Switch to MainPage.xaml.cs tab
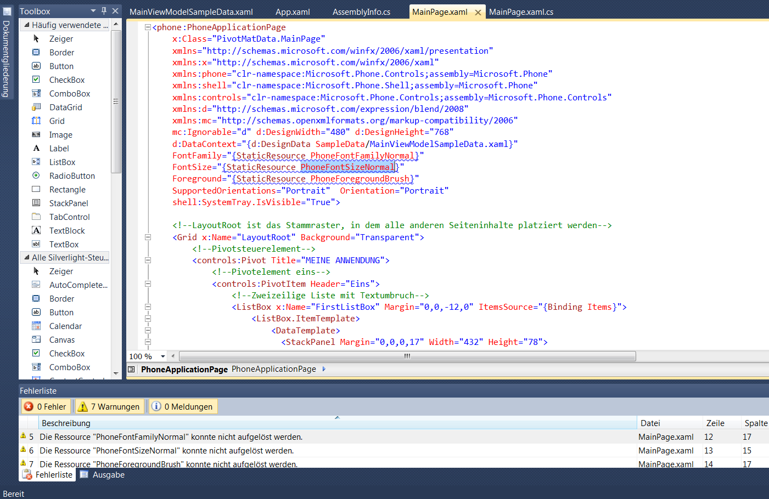This screenshot has height=499, width=769. coord(521,12)
